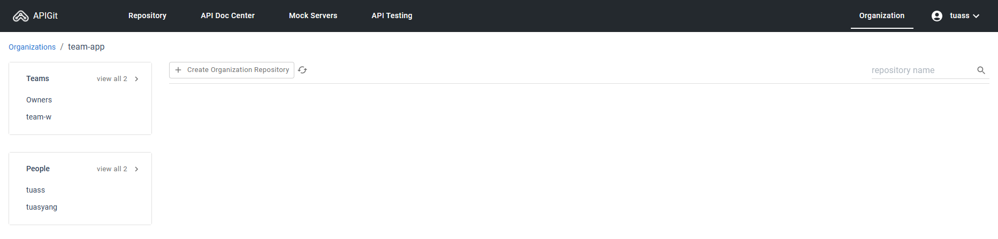998x239 pixels.
Task: Open the tuass account dropdown arrow
Action: pyautogui.click(x=976, y=16)
